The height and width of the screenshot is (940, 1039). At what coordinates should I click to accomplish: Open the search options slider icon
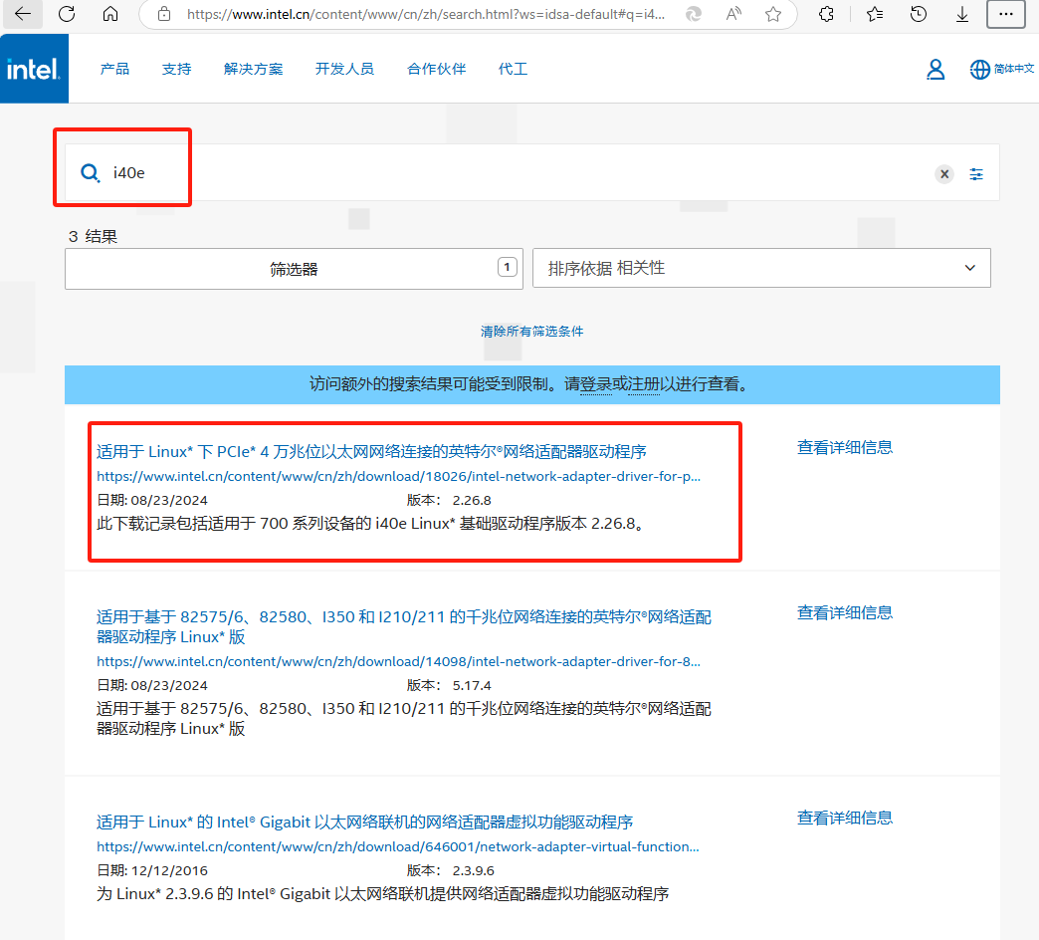coord(976,173)
